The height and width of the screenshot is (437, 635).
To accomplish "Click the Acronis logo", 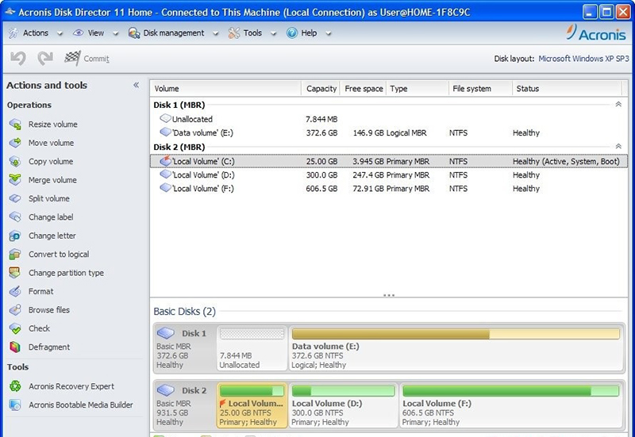I will [596, 33].
